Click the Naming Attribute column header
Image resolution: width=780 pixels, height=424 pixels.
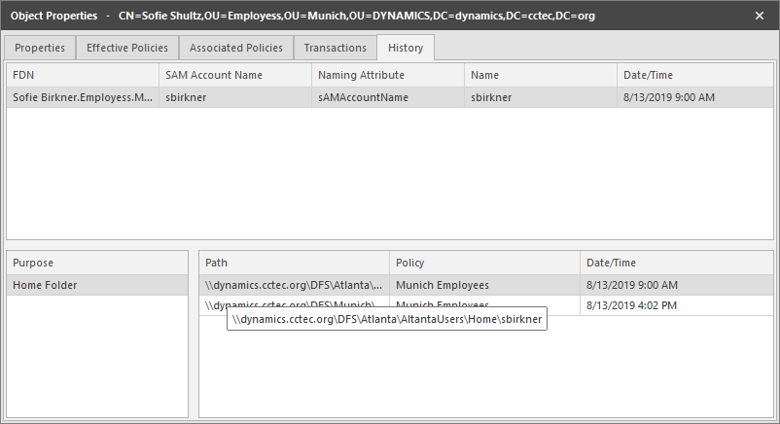pyautogui.click(x=387, y=75)
